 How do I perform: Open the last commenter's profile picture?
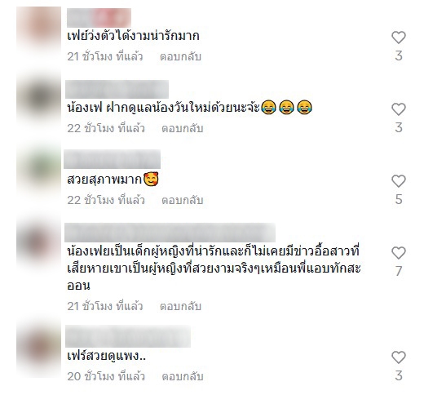coord(39,347)
